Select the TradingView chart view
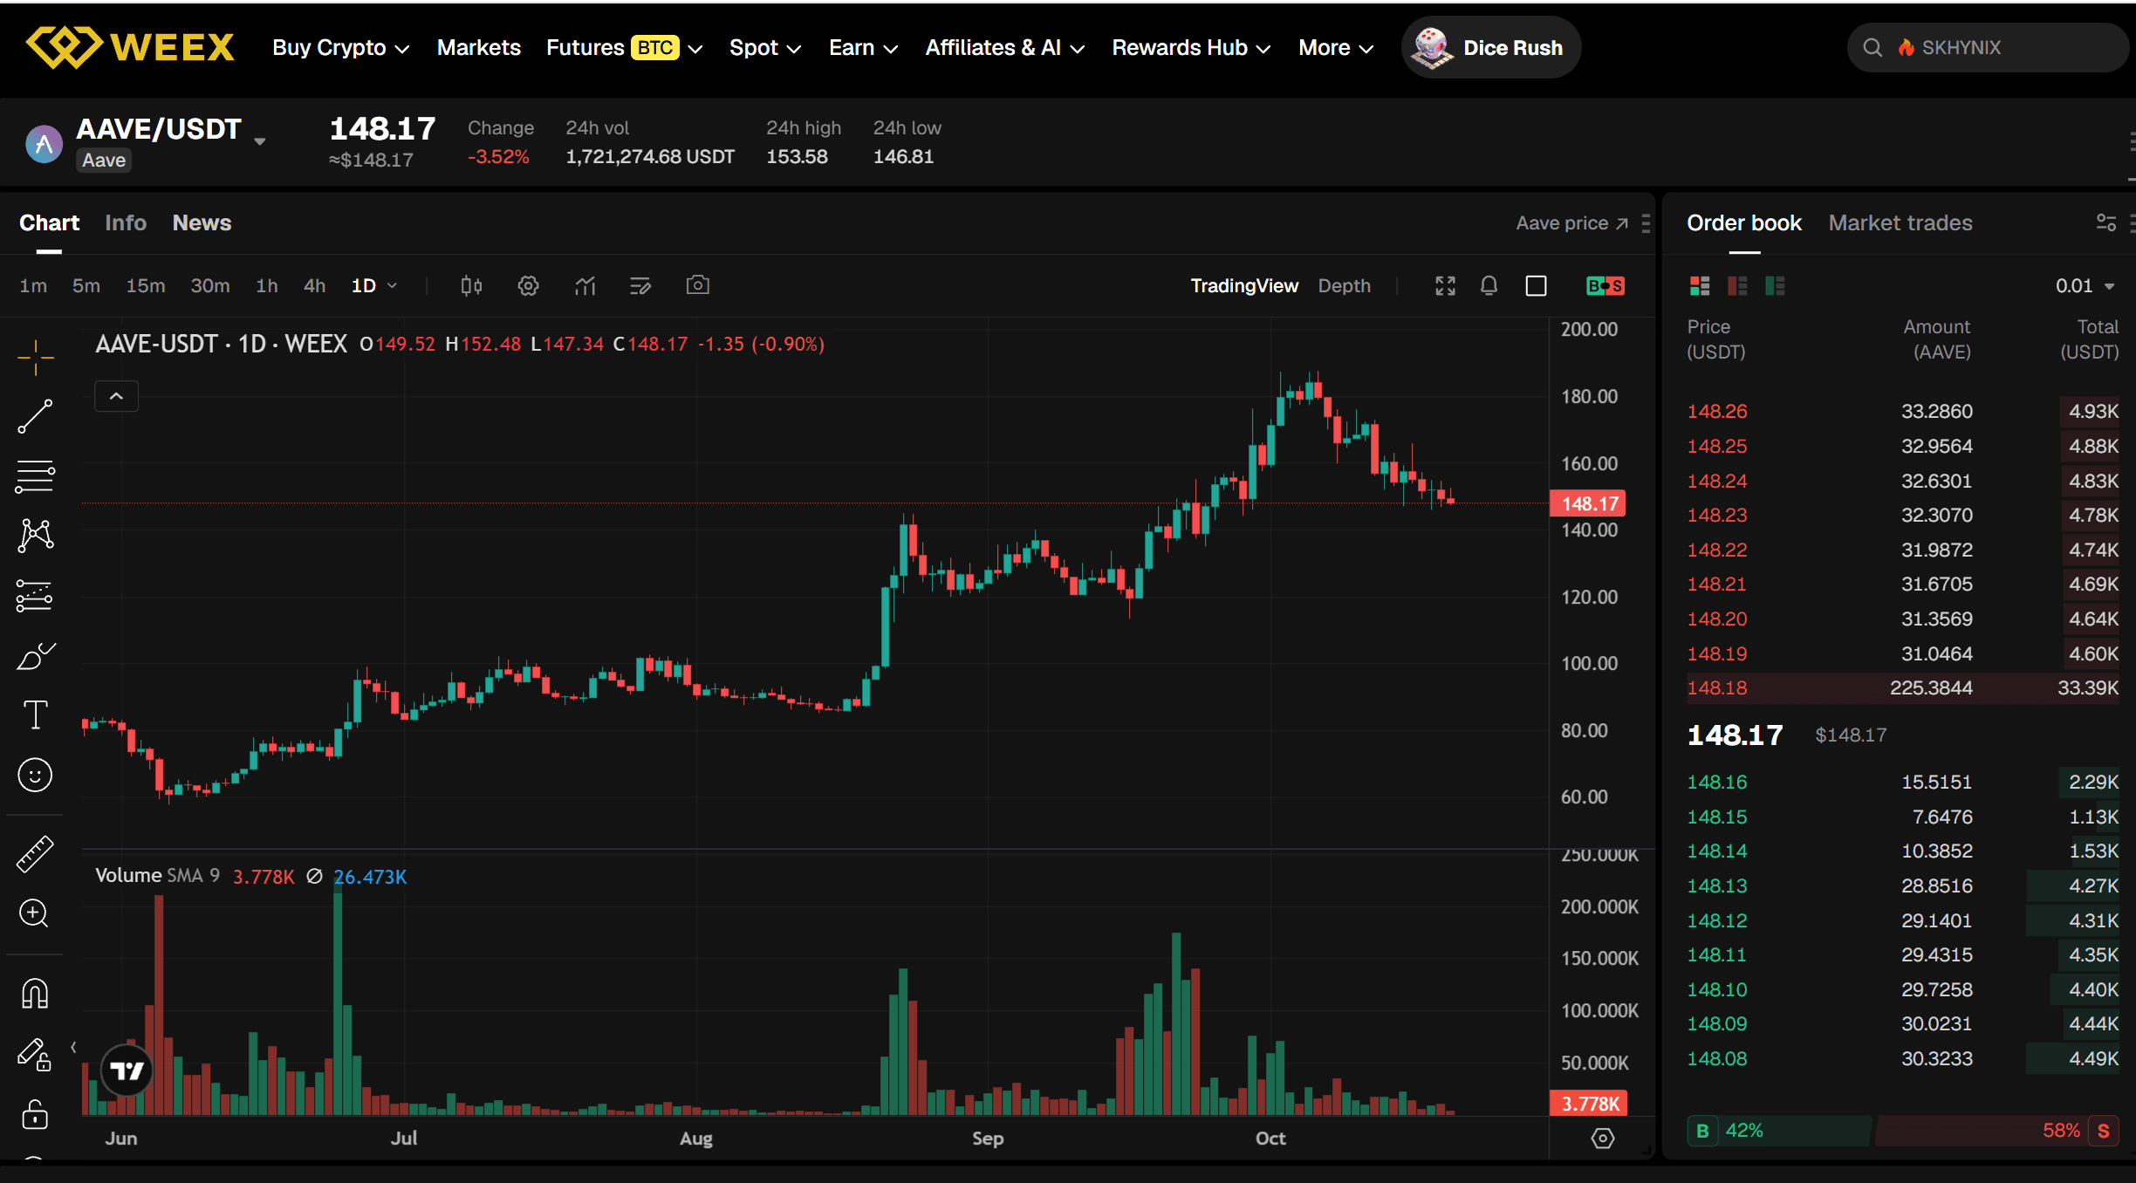This screenshot has width=2136, height=1183. (1243, 285)
